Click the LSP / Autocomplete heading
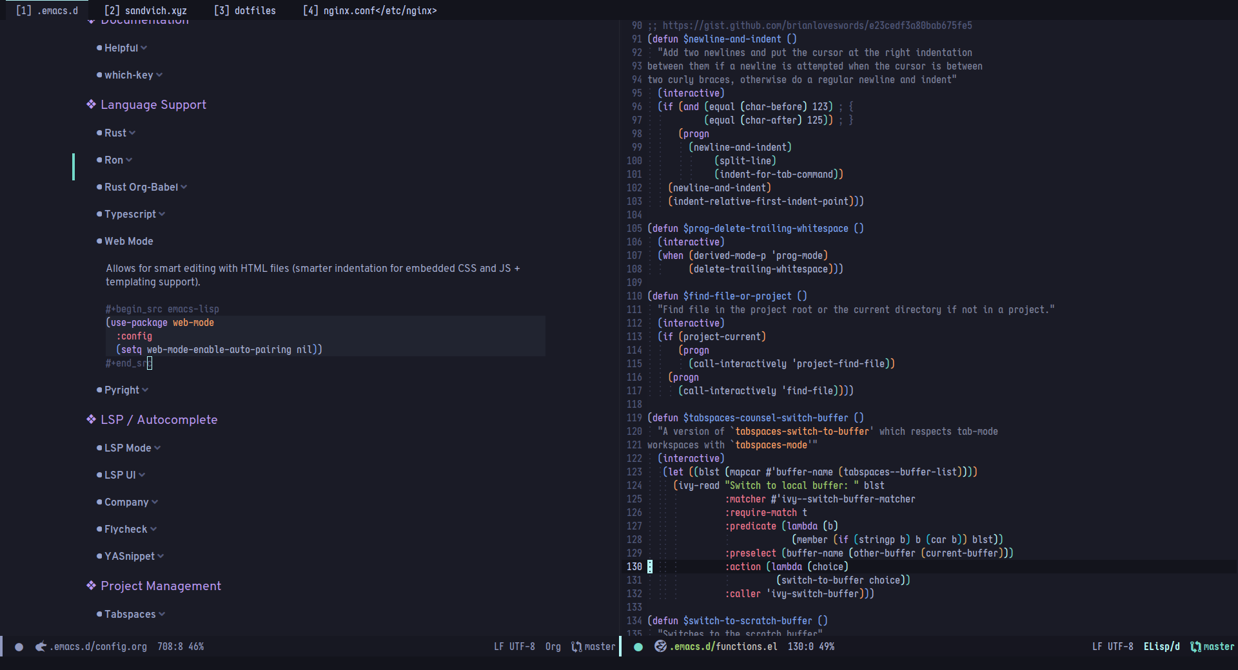1238x670 pixels. (x=159, y=420)
